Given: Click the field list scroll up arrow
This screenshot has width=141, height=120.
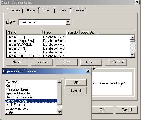Looking at the screenshot, I should coord(132,37).
